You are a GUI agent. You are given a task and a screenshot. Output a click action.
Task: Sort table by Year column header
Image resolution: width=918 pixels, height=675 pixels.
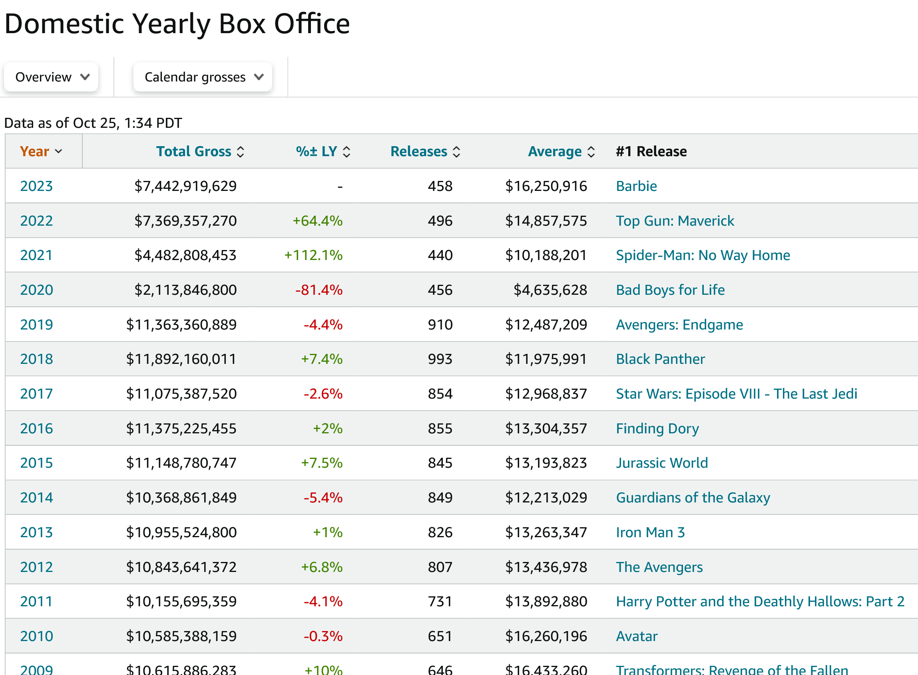point(35,152)
